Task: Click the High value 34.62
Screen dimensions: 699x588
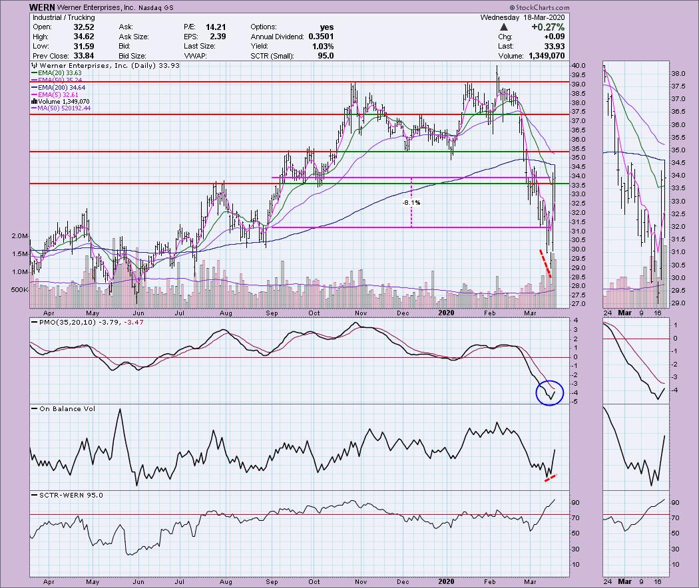Action: 84,37
